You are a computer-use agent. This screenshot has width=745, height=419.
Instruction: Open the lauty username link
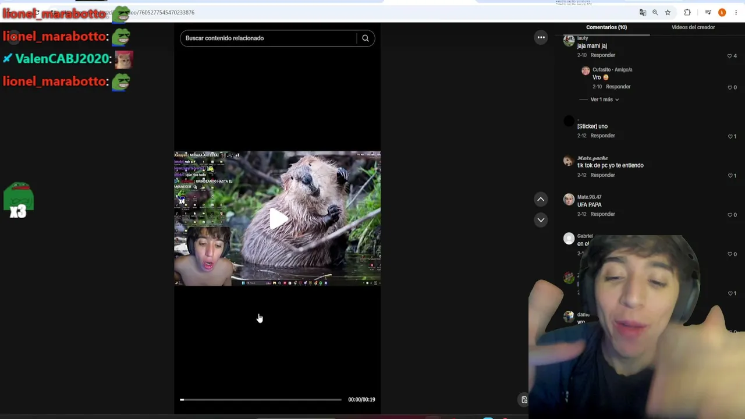tap(583, 38)
